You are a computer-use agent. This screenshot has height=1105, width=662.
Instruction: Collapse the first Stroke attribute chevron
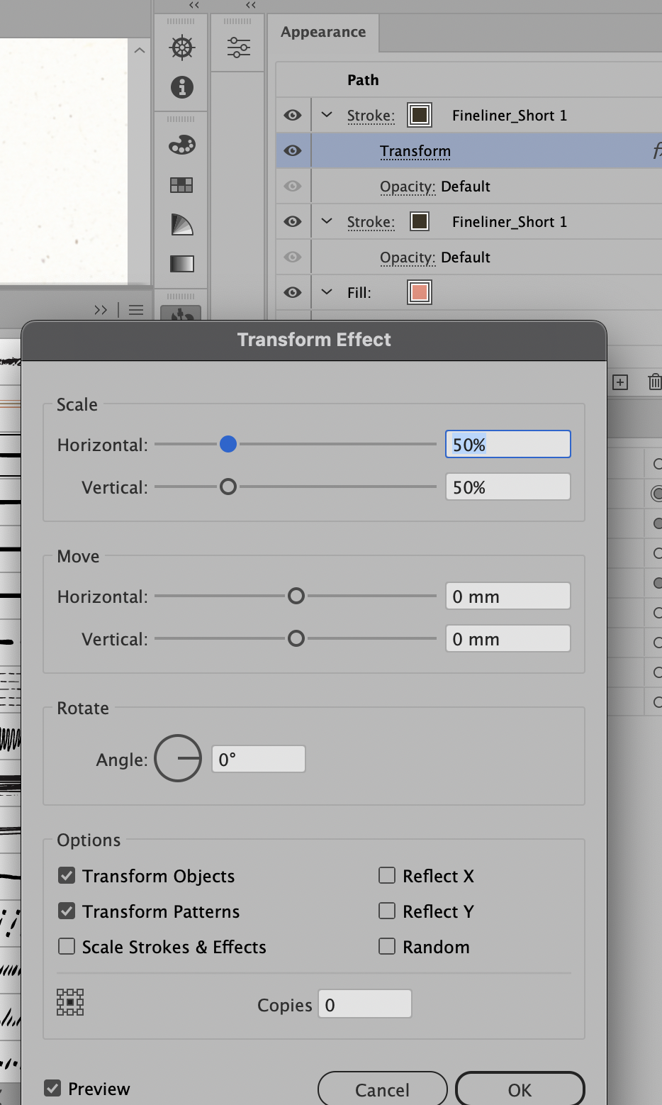[326, 115]
